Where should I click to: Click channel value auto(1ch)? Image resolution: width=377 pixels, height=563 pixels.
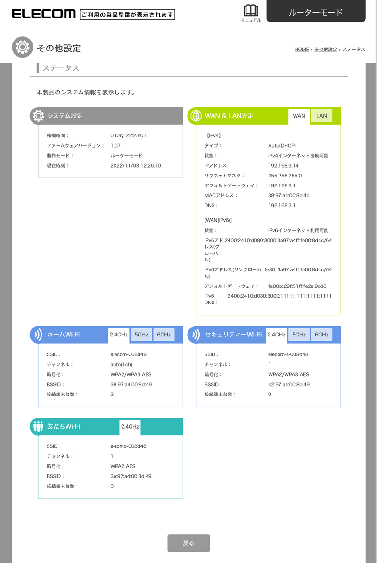tap(121, 364)
